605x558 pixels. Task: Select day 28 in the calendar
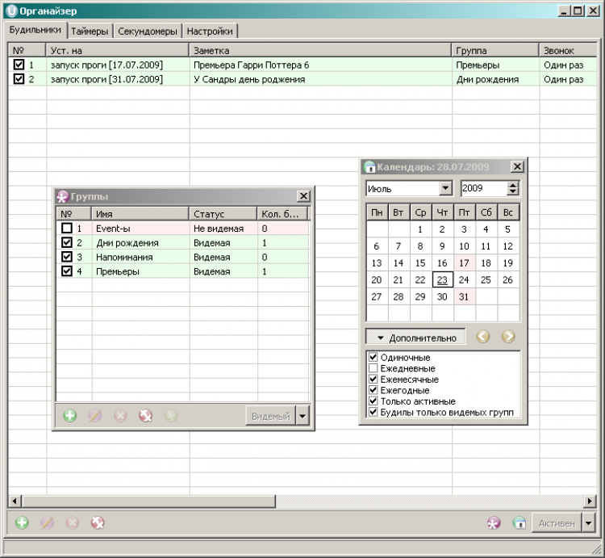click(398, 296)
